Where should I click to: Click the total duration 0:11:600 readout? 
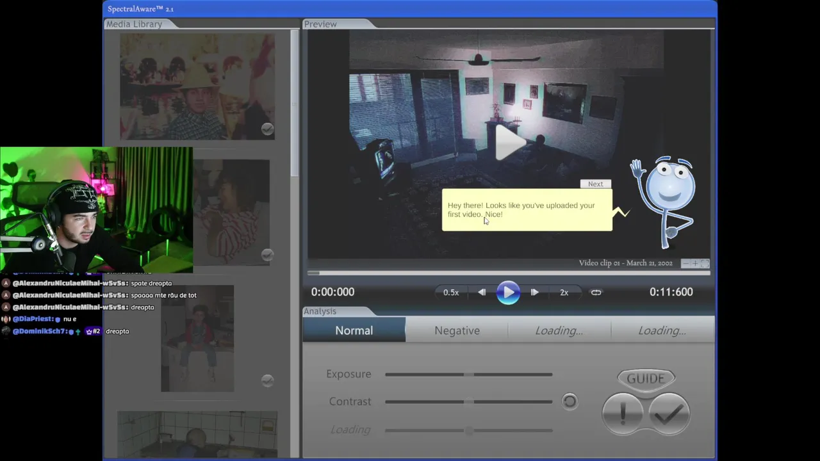tap(671, 292)
